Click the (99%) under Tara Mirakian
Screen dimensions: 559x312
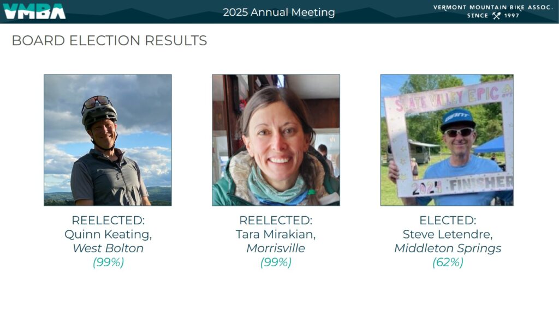[276, 262]
